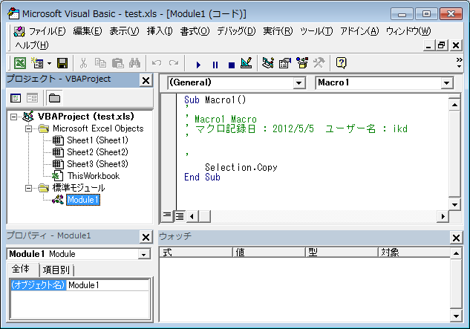The height and width of the screenshot is (329, 470).
Task: Click the Copy toolbar icon
Action: pos(100,63)
